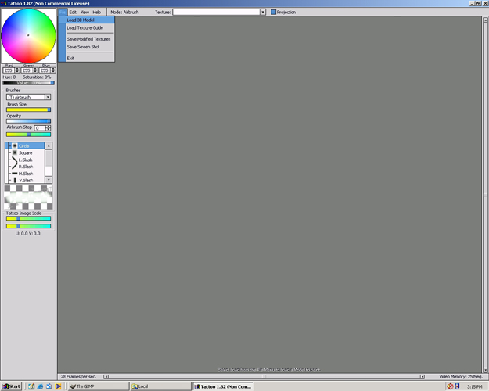Click the Red value input field
Image resolution: width=489 pixels, height=391 pixels.
(9, 70)
